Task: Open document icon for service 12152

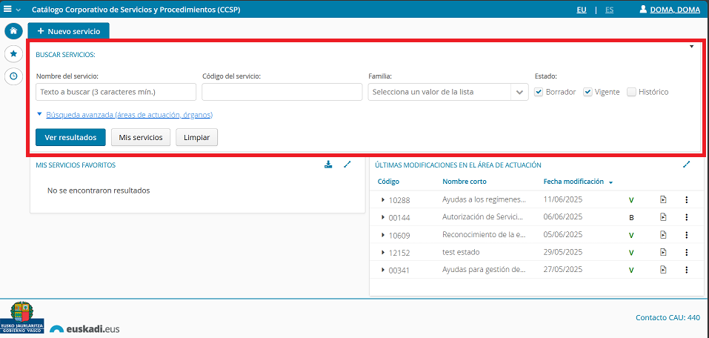Action: point(663,252)
